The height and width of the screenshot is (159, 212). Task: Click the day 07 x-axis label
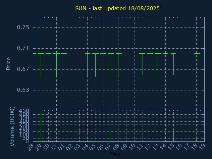point(108,147)
